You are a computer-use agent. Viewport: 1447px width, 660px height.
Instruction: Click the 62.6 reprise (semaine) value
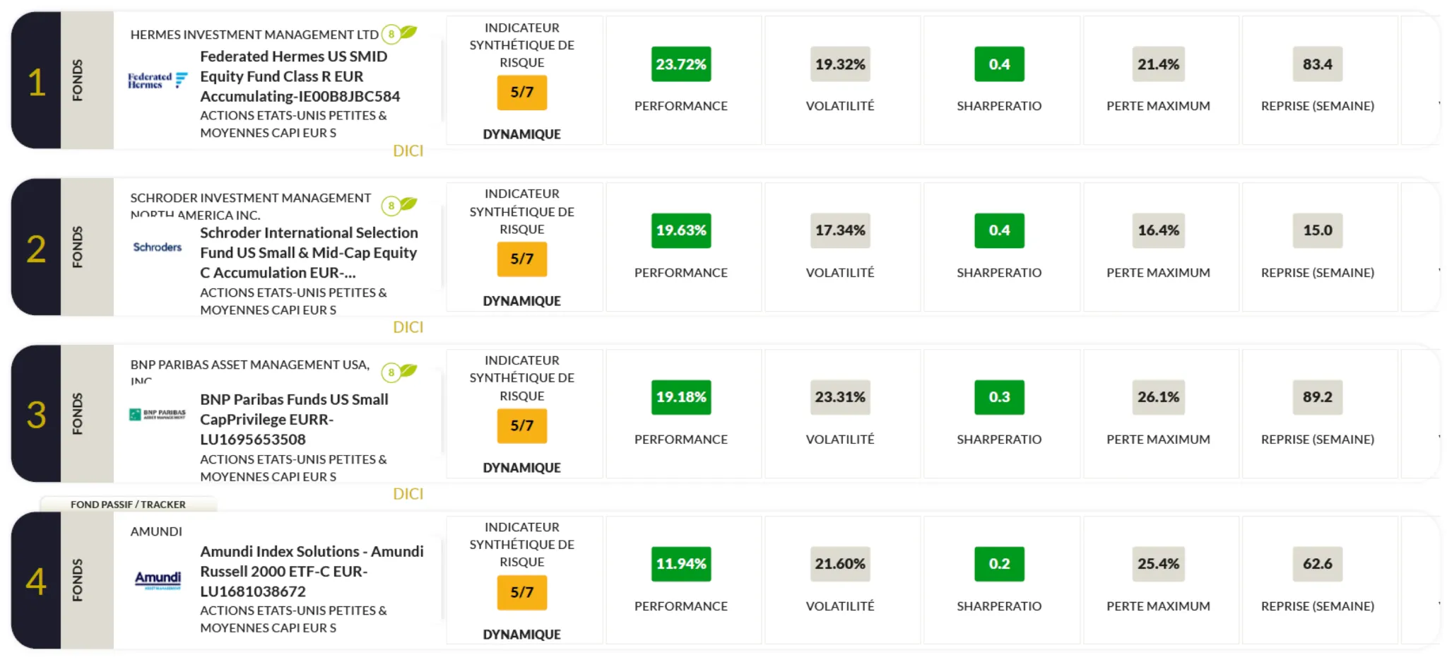(x=1317, y=564)
